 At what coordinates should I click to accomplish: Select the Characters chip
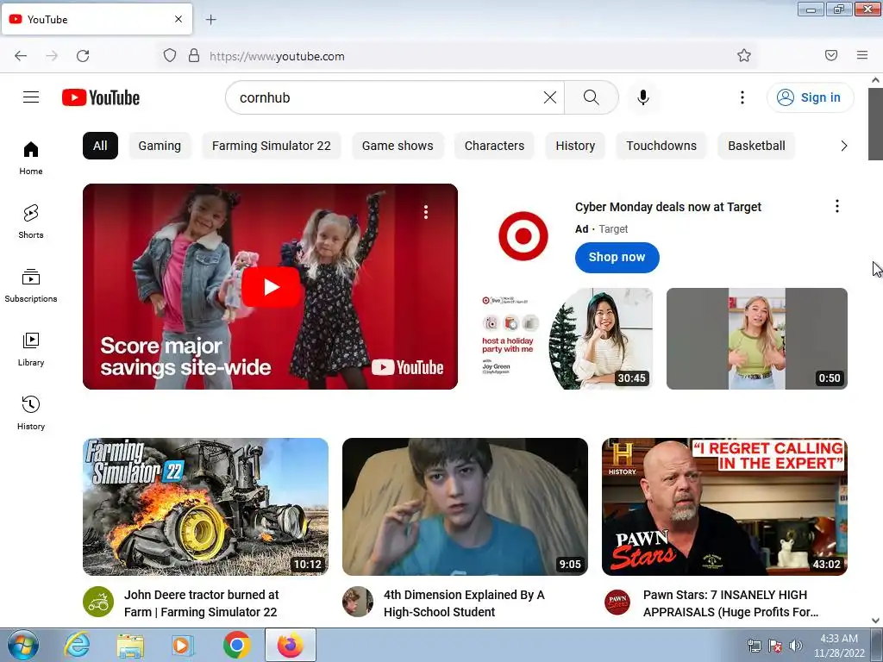click(x=494, y=146)
